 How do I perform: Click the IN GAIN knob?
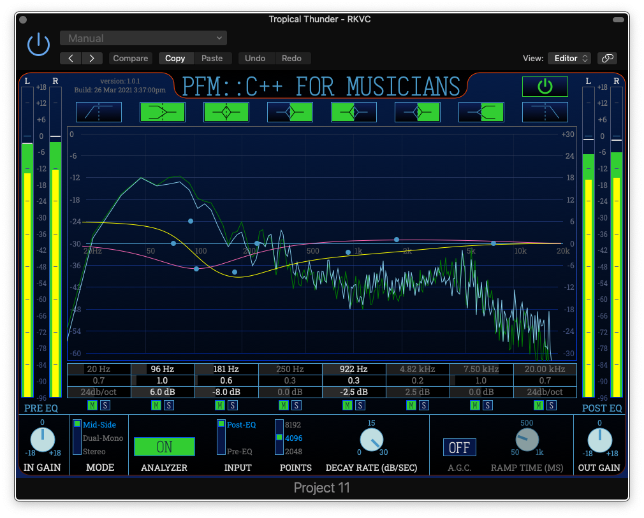42,440
